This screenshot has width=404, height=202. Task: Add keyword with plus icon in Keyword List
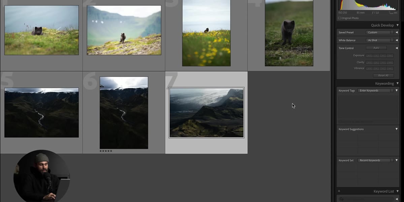click(339, 191)
